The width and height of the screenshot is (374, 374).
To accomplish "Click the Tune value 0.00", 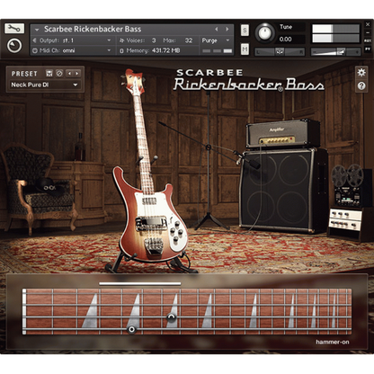I will pyautogui.click(x=285, y=39).
